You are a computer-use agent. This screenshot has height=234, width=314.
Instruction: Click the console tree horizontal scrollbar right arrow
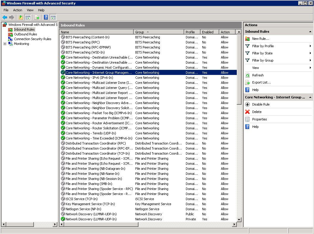pyautogui.click(x=55, y=224)
